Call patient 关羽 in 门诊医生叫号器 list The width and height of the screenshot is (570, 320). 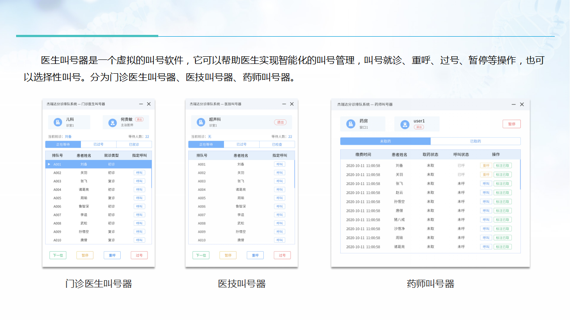[x=139, y=173]
